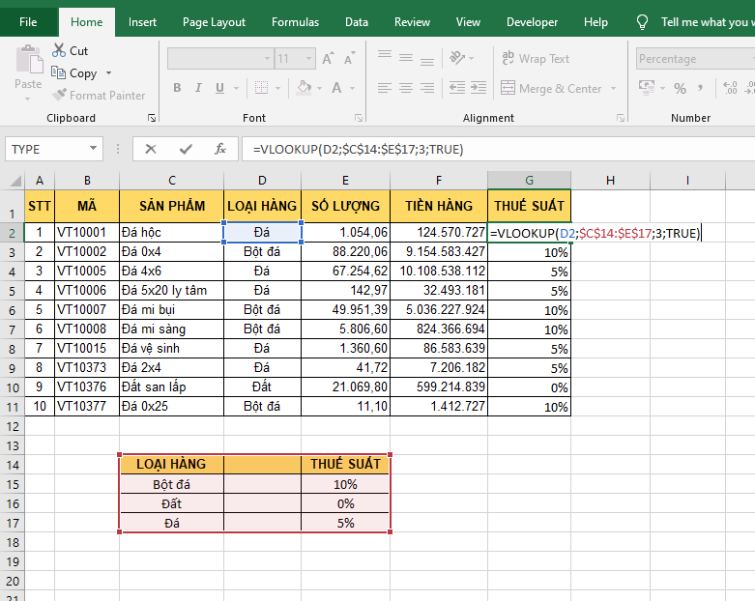
Task: Click the Select All corner triangle
Action: point(15,181)
